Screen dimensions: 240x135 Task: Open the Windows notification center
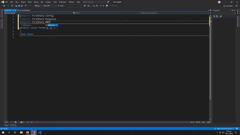tap(236, 132)
